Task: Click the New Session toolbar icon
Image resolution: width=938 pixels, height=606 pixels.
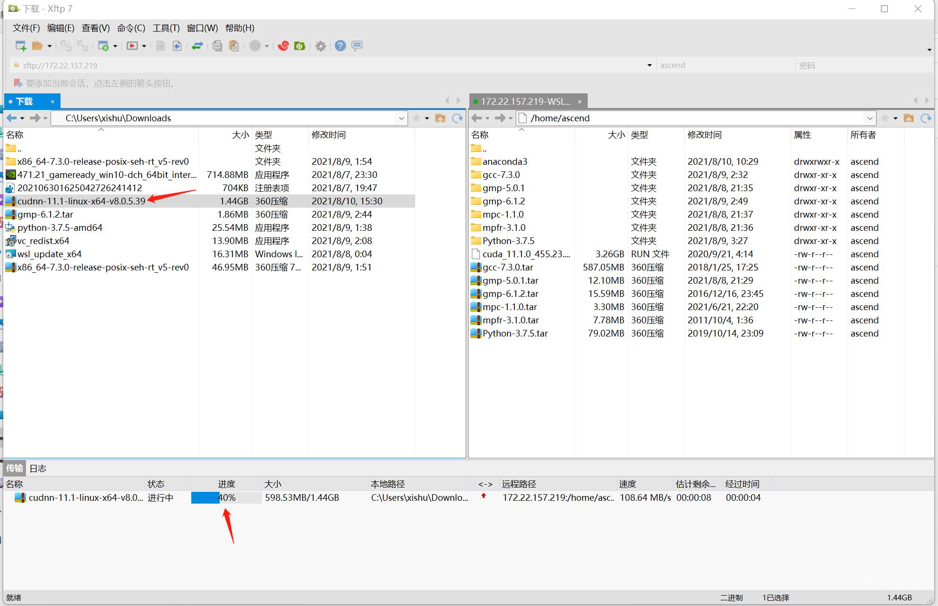Action: pos(20,46)
